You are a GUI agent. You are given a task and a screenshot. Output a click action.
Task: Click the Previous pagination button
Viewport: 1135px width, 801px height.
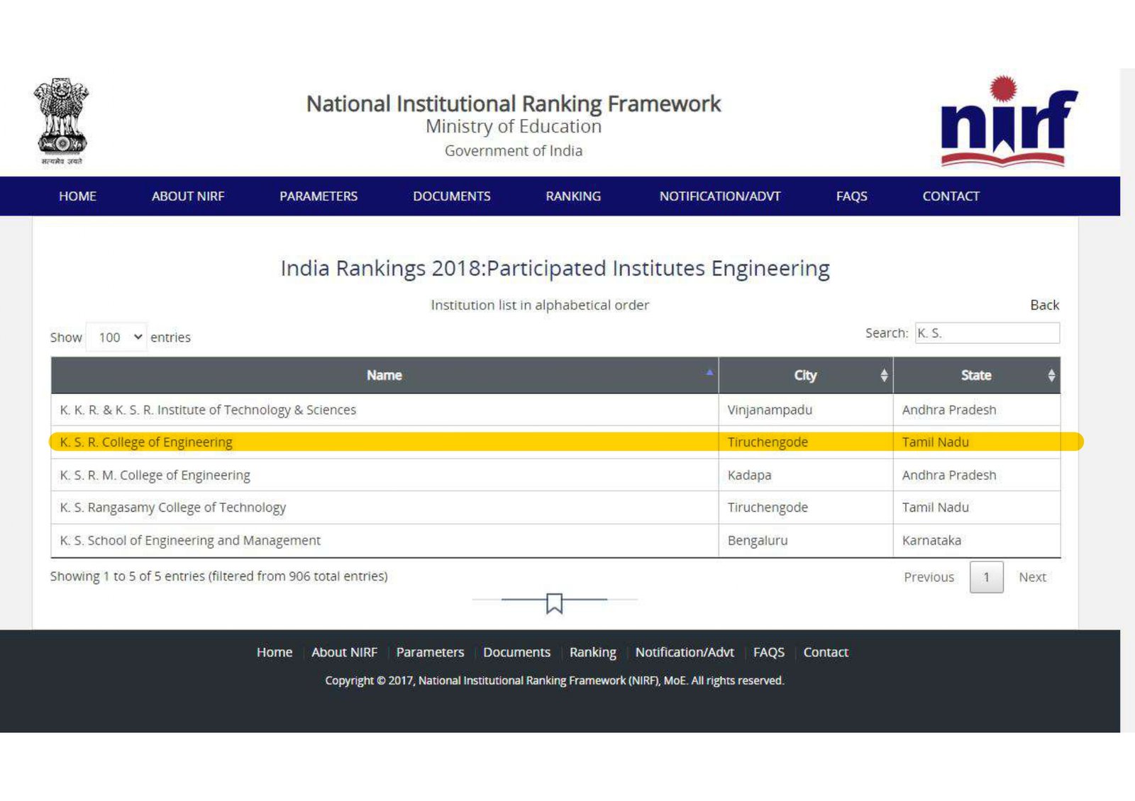click(x=929, y=577)
